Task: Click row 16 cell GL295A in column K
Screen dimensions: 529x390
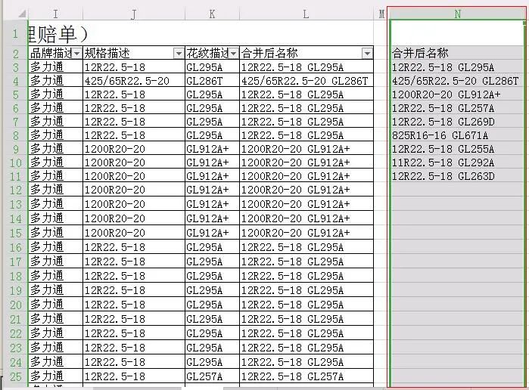Action: pyautogui.click(x=212, y=247)
